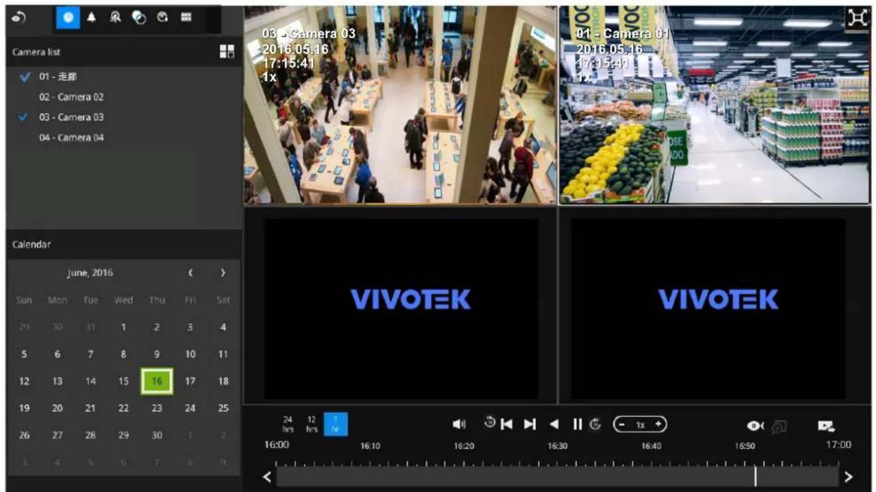Change view layout beside Camera list title
The image size is (876, 492).
[227, 52]
